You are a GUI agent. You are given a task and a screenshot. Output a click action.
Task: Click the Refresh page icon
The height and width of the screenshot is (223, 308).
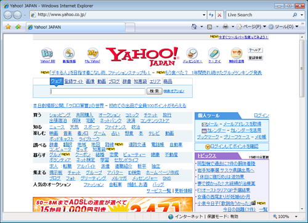pyautogui.click(x=211, y=15)
